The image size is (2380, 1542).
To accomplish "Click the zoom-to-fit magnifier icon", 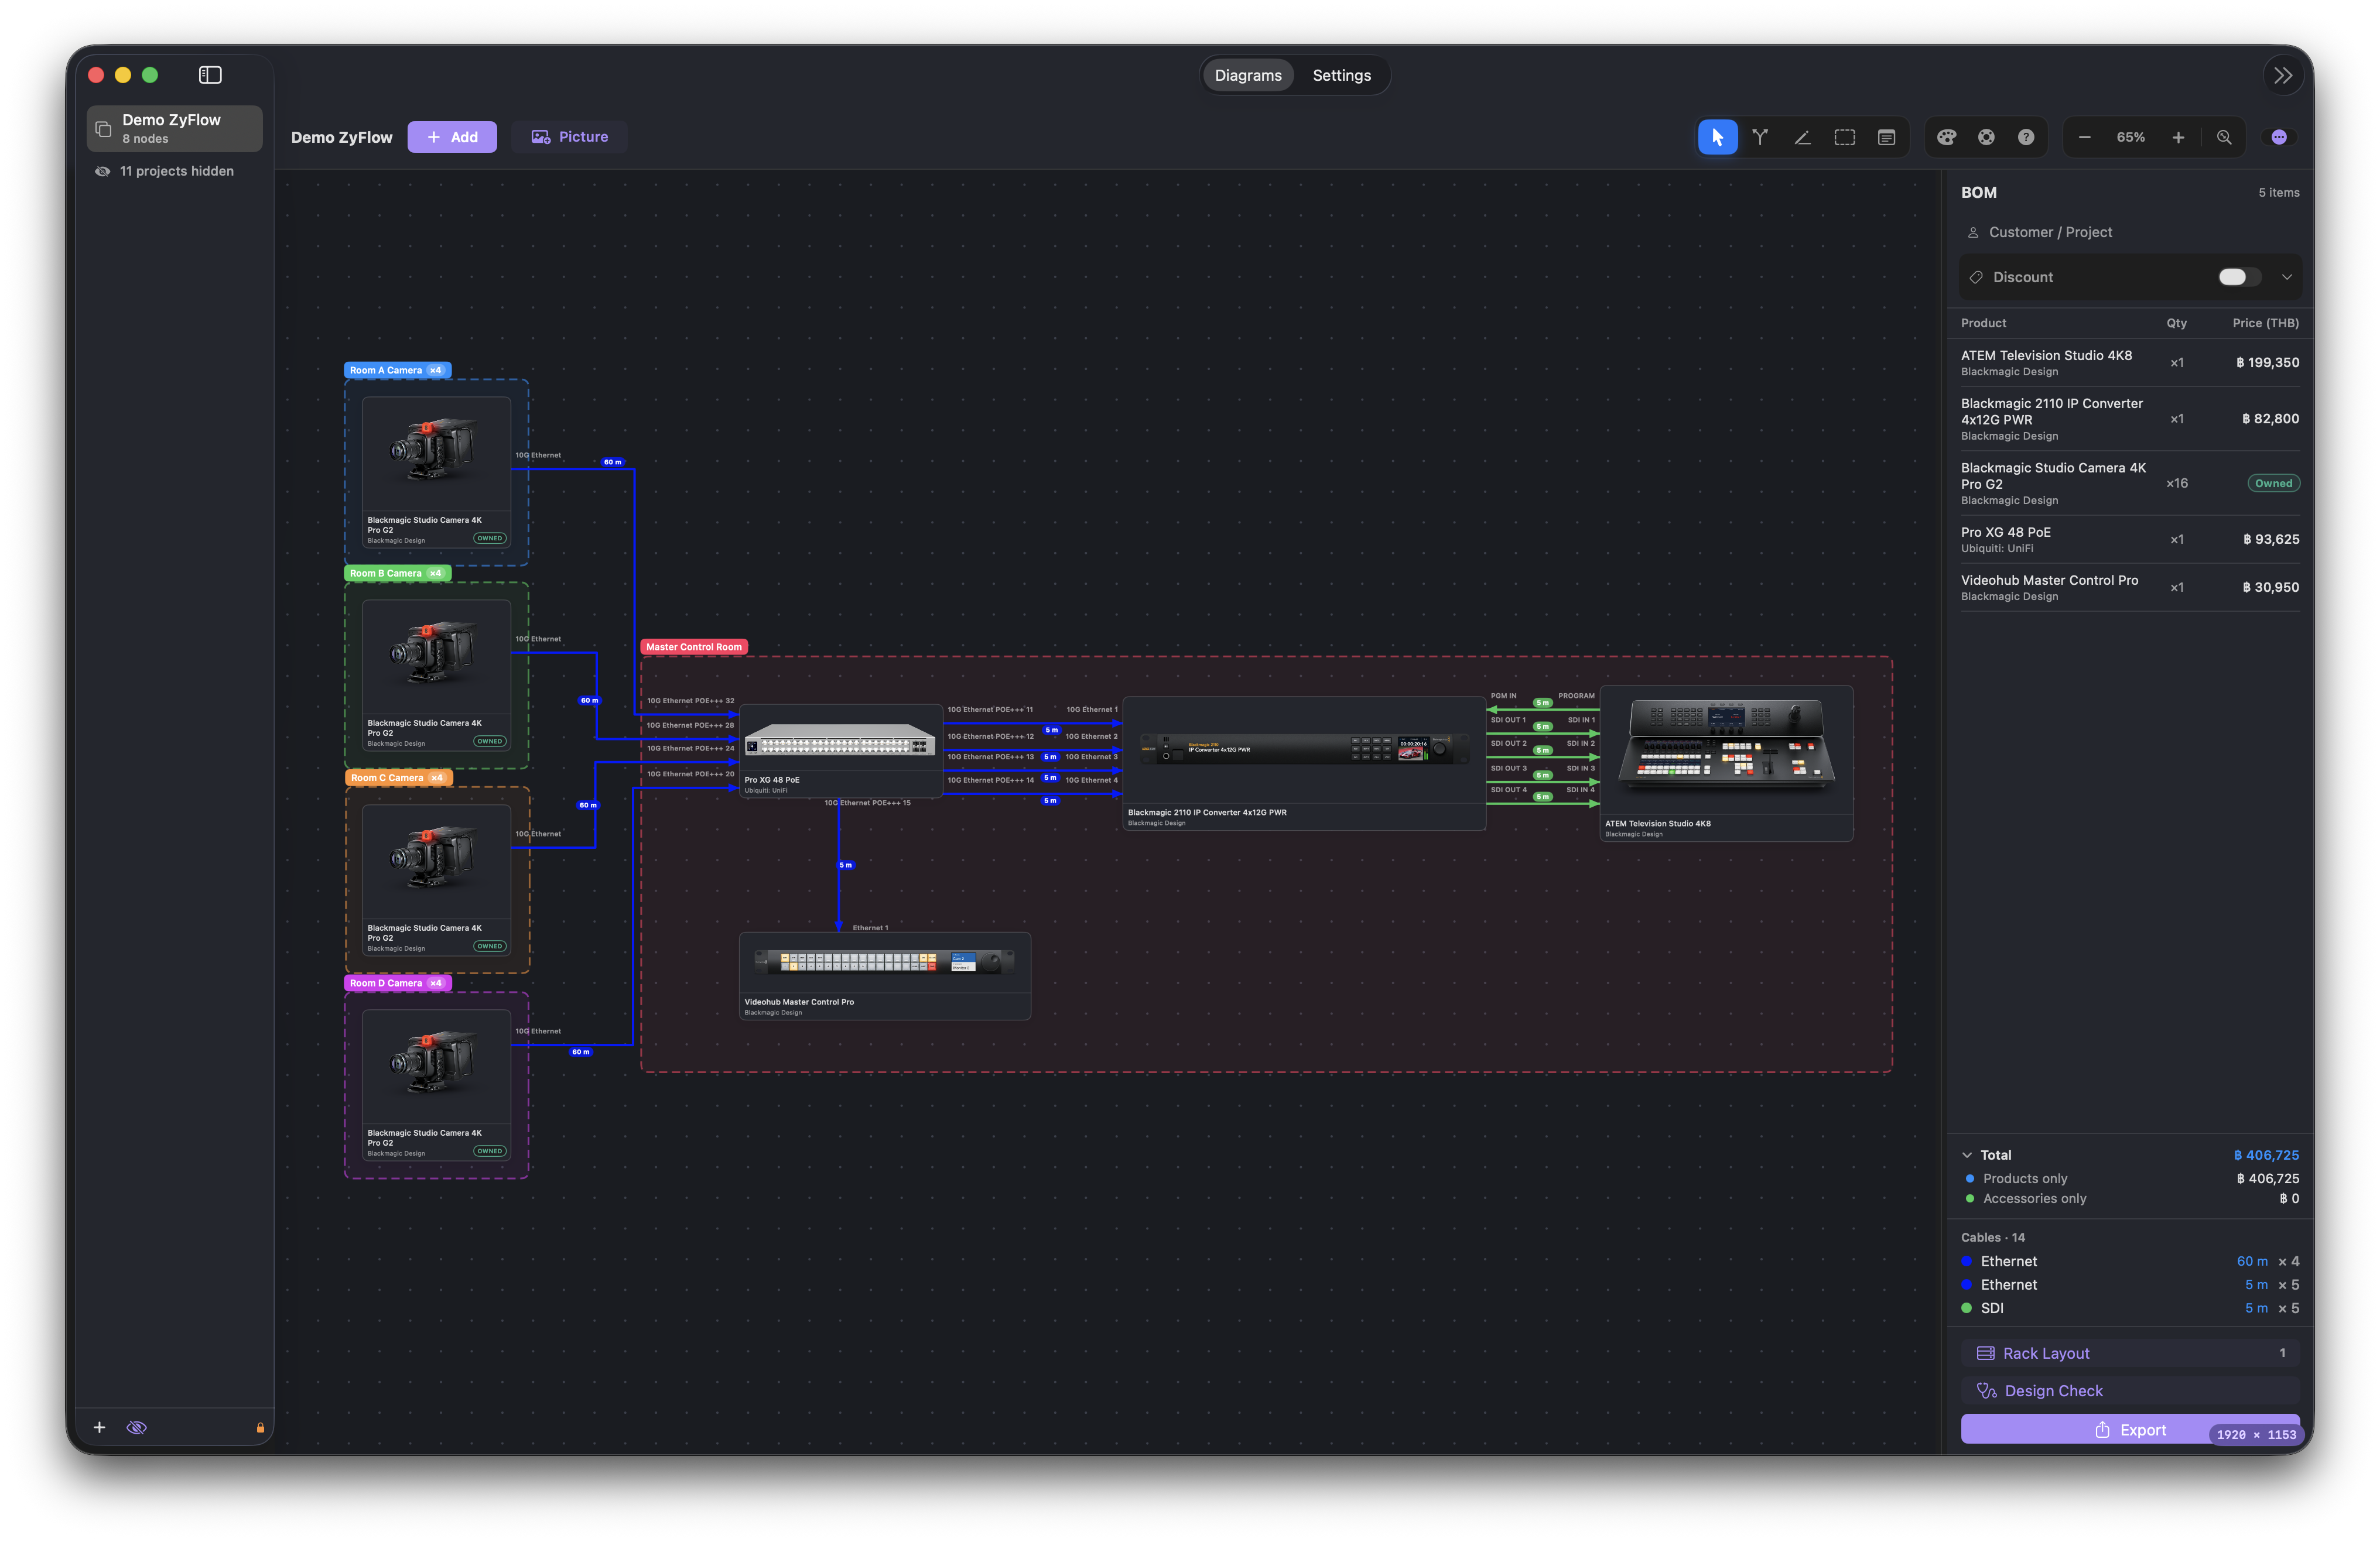I will pyautogui.click(x=2224, y=137).
